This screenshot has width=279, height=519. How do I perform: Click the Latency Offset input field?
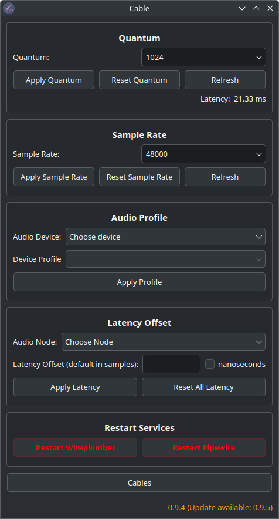point(171,364)
